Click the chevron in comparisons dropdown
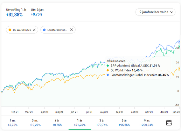The width and height of the screenshot is (181, 131). point(172,12)
